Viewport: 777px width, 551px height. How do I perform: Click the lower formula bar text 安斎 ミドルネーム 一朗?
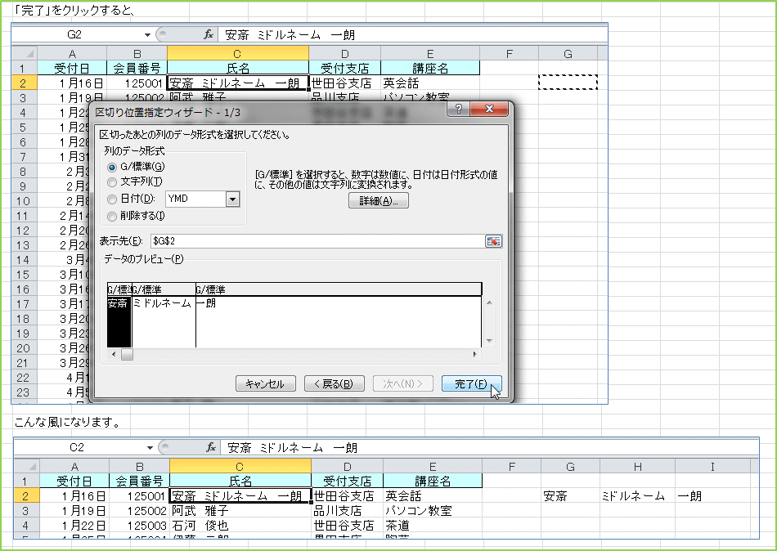coord(292,448)
